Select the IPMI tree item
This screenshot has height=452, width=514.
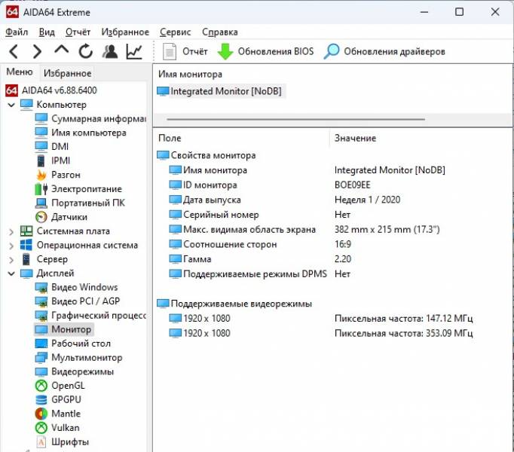tap(53, 160)
